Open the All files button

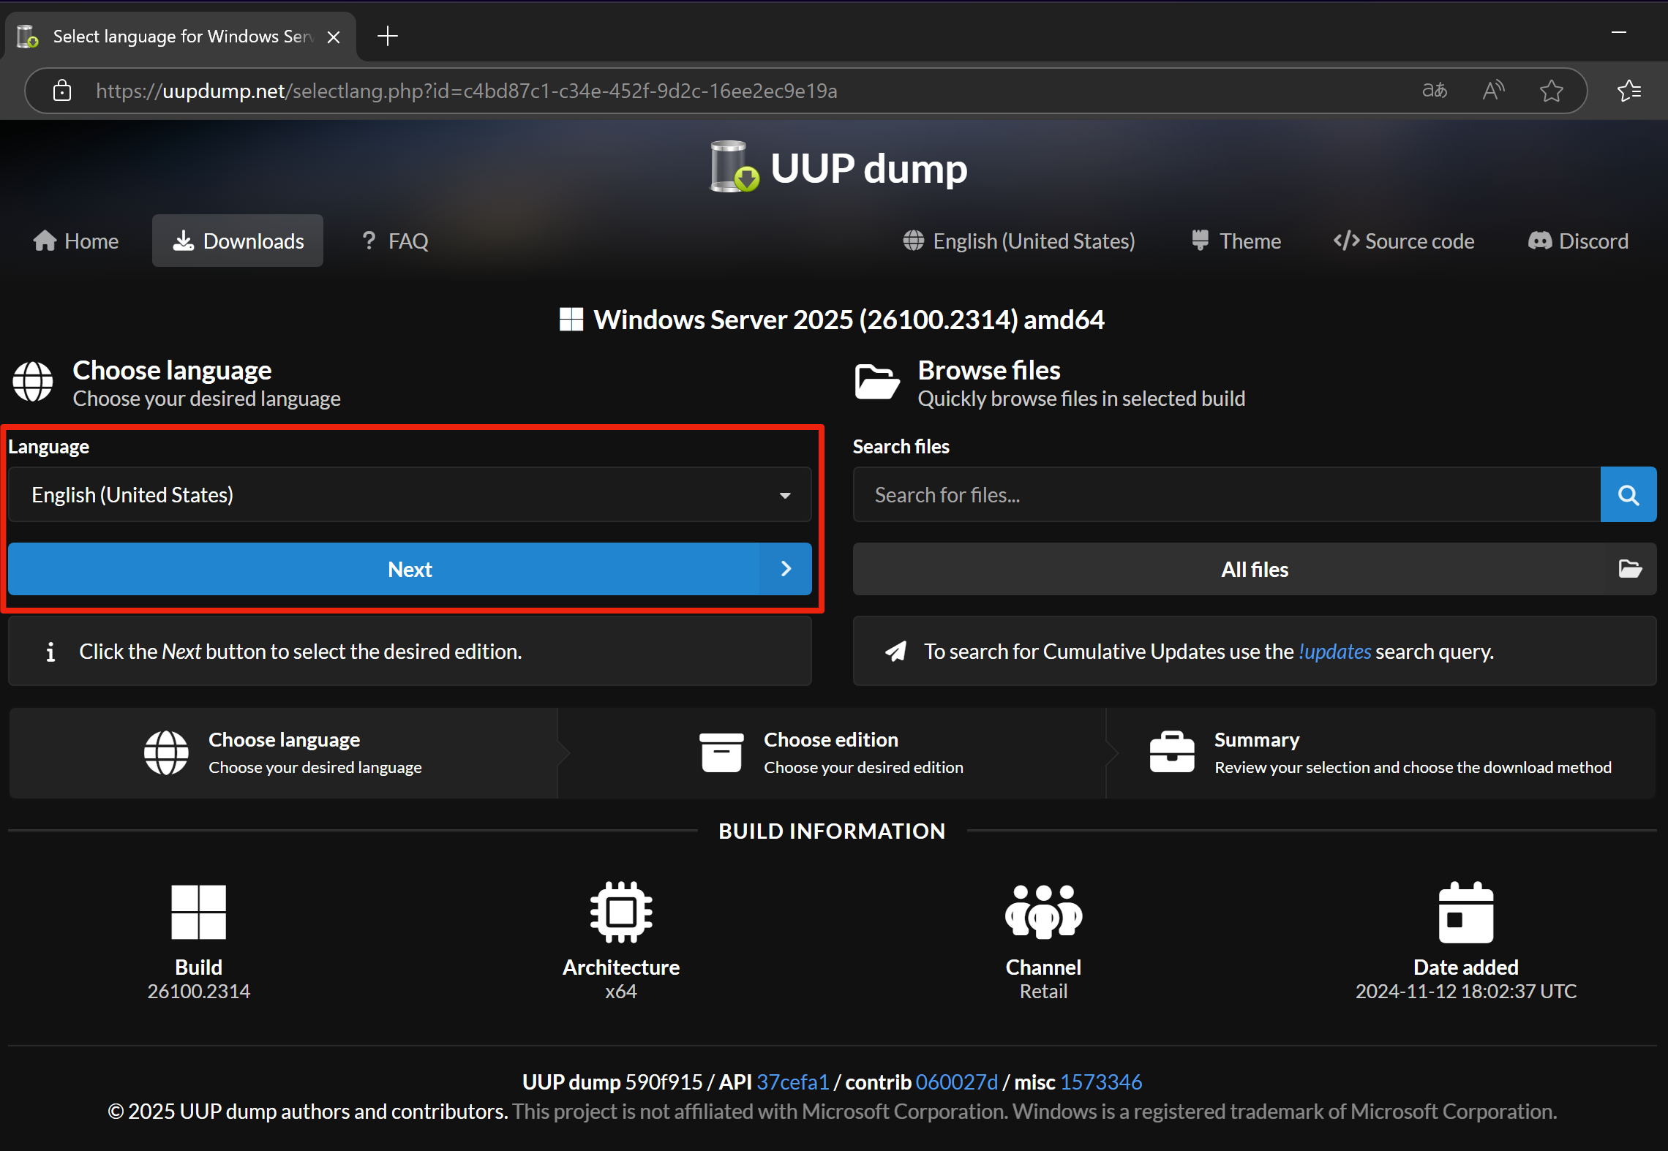[1254, 570]
